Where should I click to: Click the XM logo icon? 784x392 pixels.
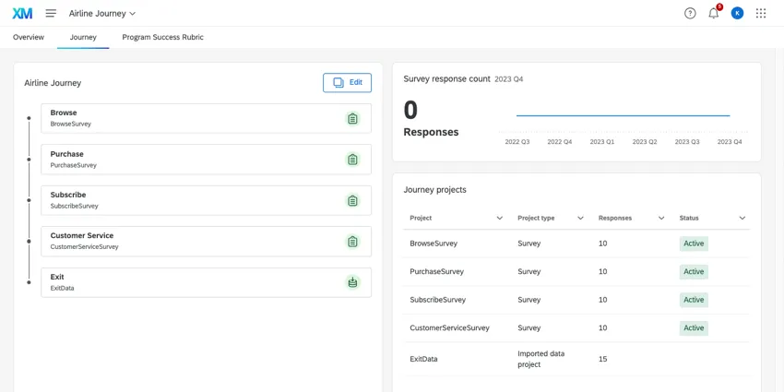click(22, 13)
